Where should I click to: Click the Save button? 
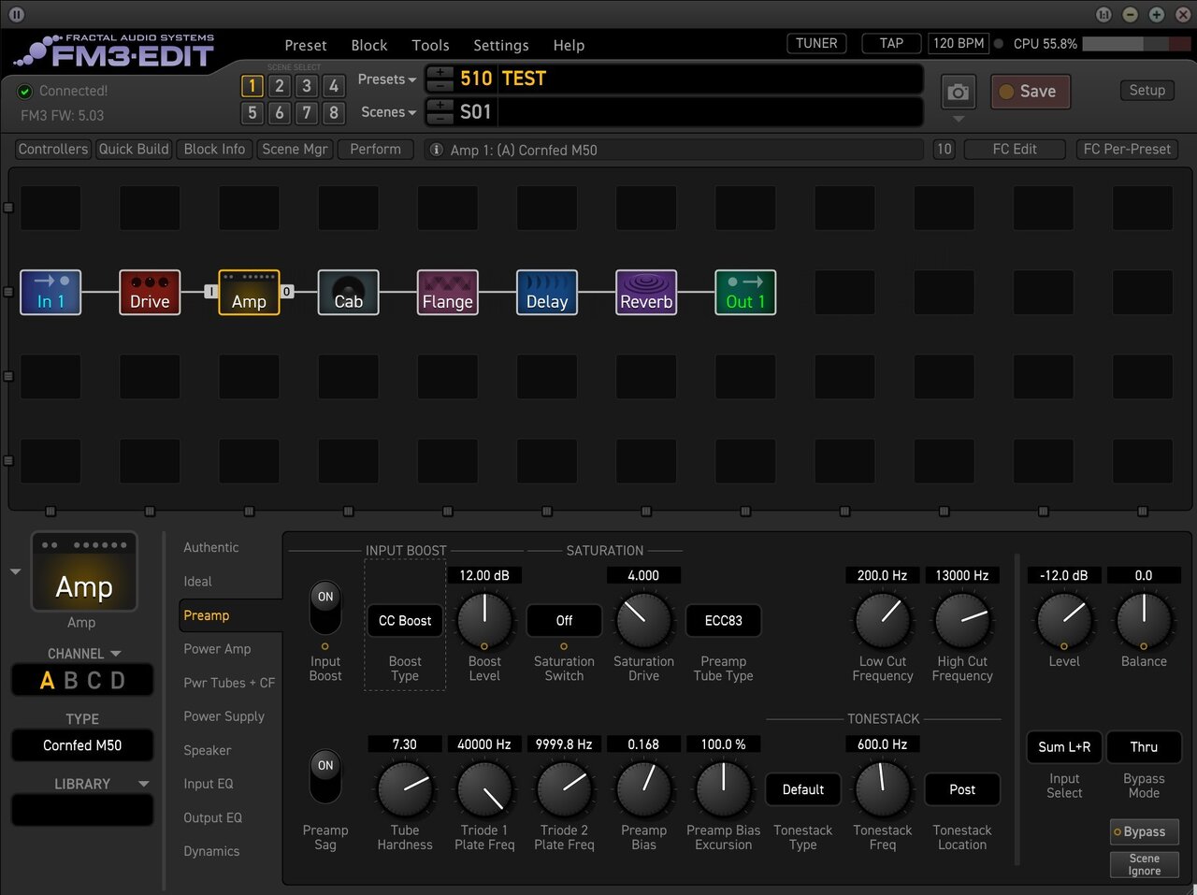coord(1030,92)
